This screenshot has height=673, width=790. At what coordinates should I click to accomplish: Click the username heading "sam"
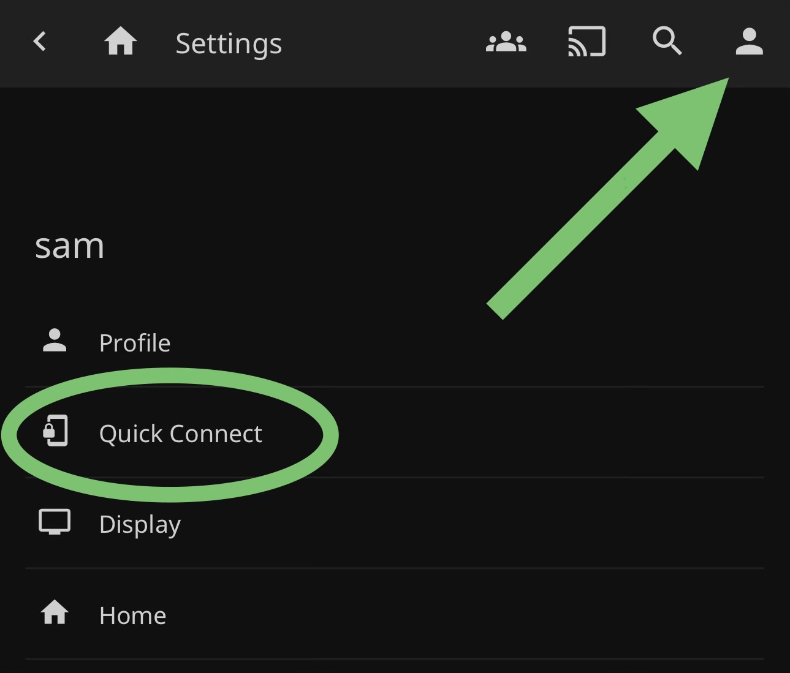click(x=69, y=246)
